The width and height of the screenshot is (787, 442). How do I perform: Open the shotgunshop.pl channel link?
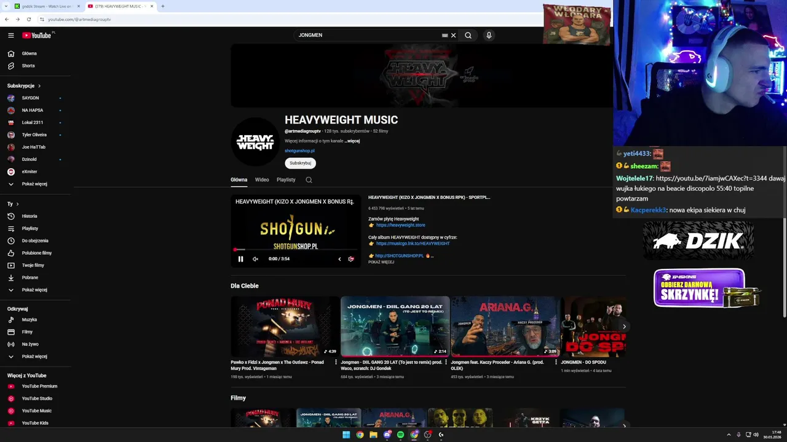(x=299, y=151)
